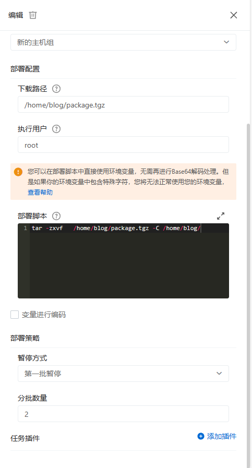This screenshot has height=468, width=252.
Task: Expand the deploy script editor to fullscreen
Action: click(221, 216)
